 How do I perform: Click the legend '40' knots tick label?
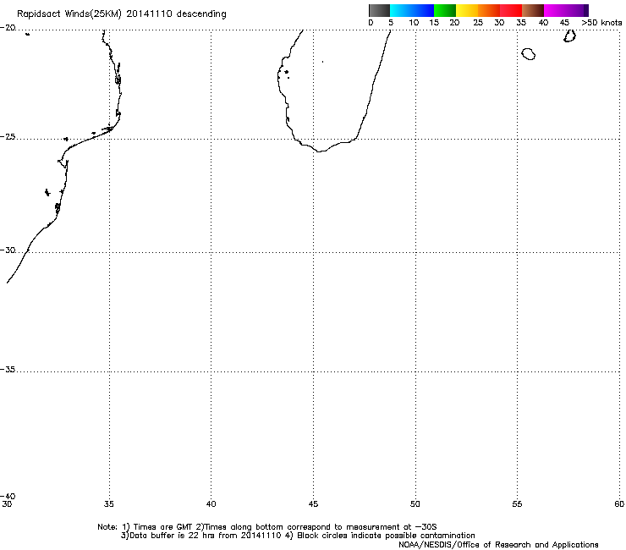543,22
